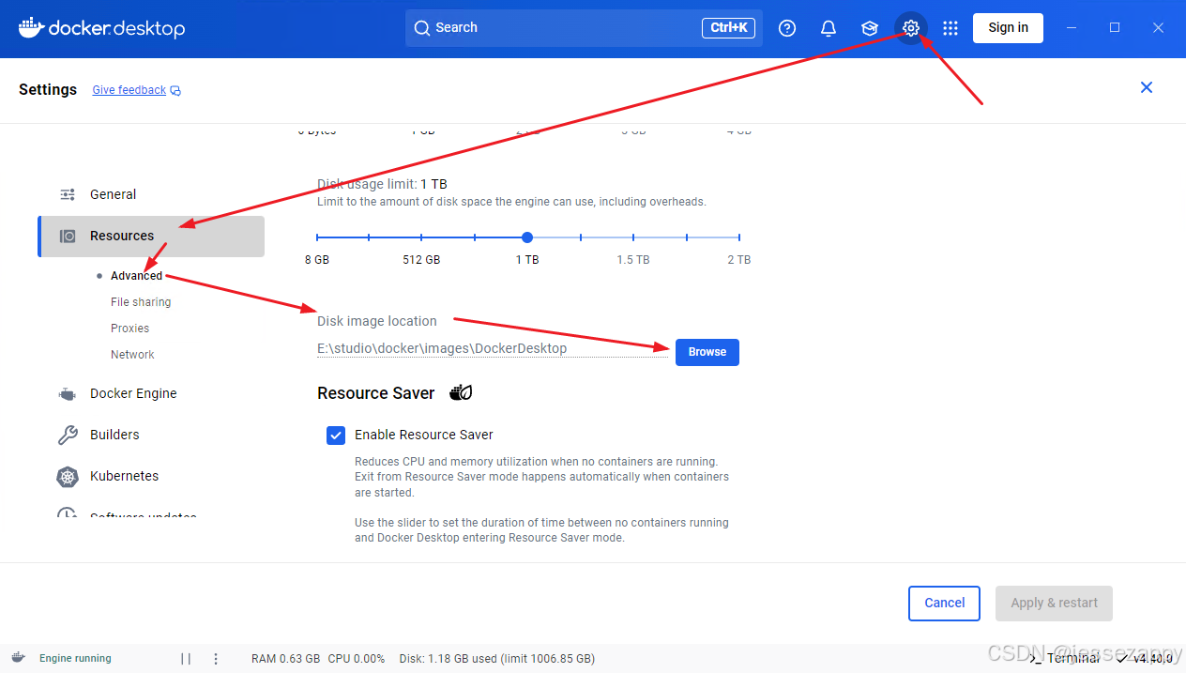Toggle Enable Resource Saver checkbox

pos(336,436)
